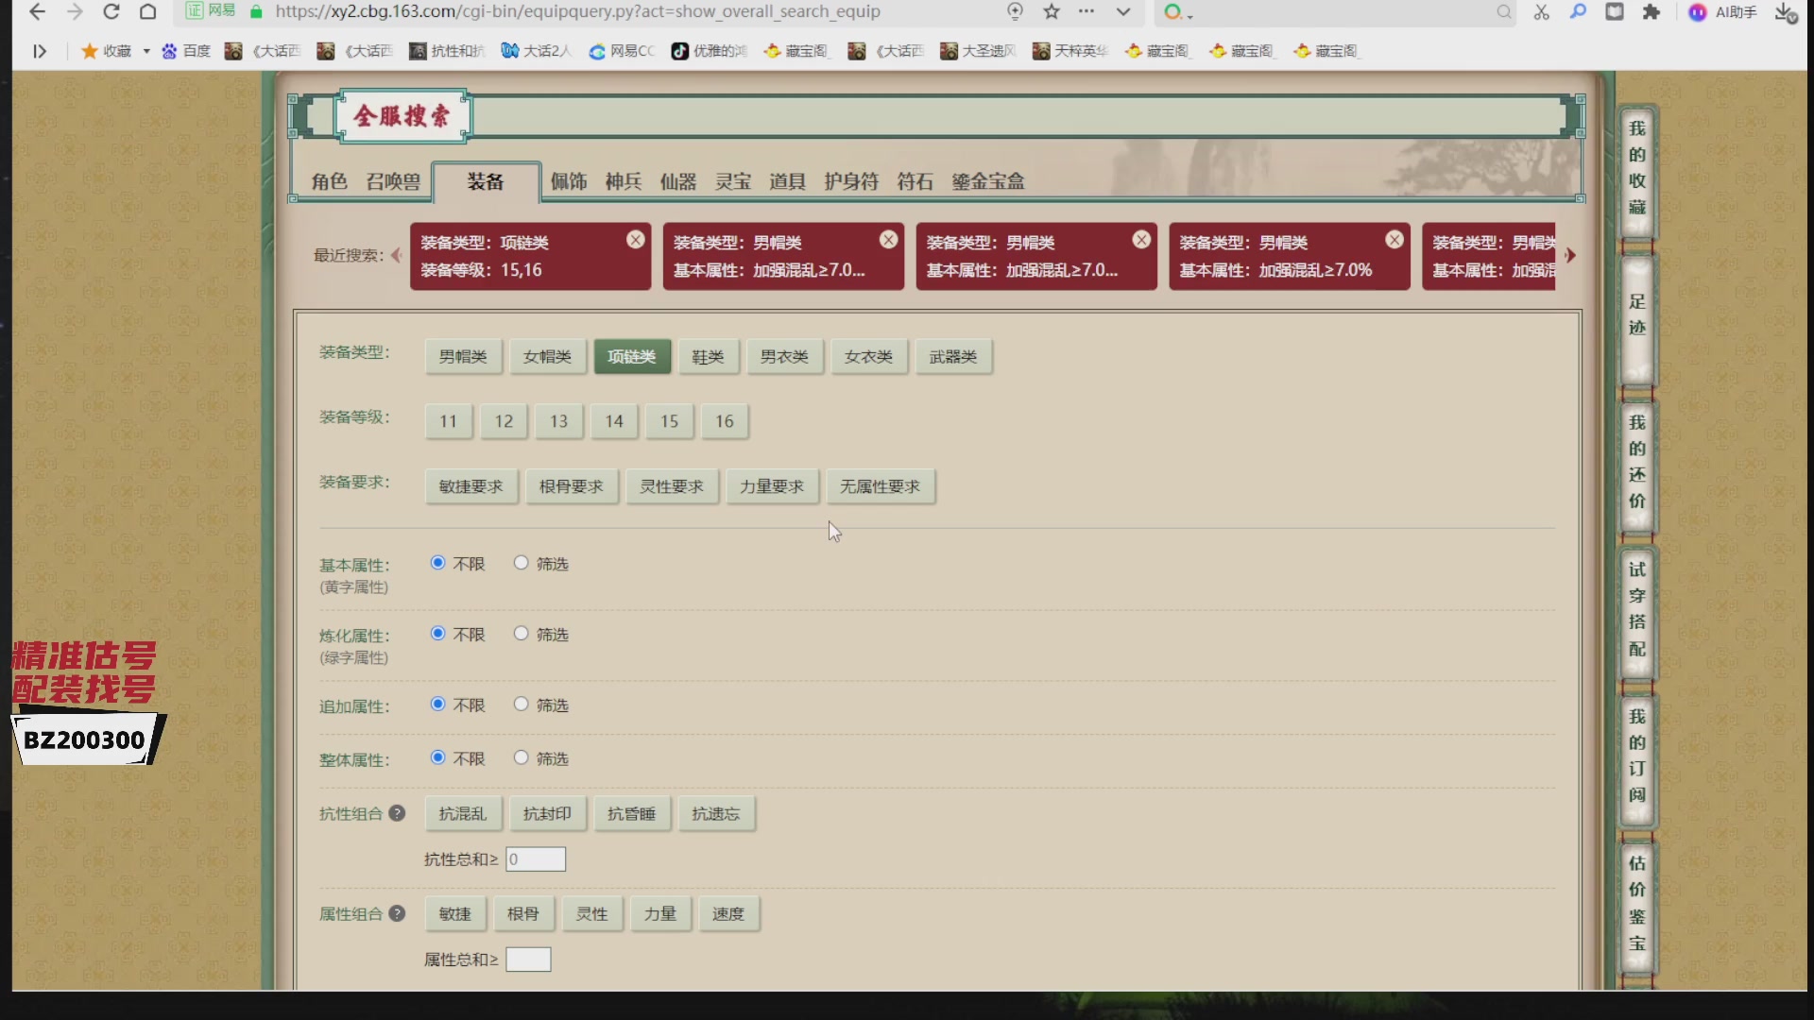
Task: Open browser home page icon
Action: [148, 12]
